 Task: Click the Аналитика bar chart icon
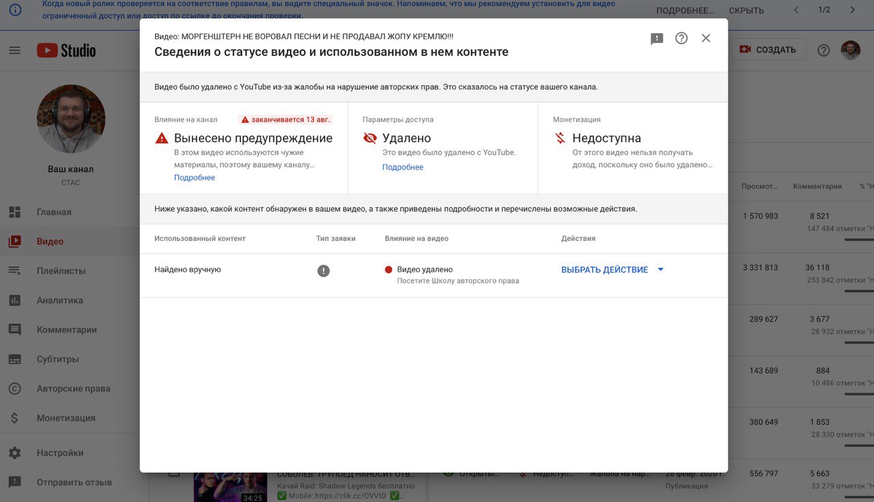14,300
